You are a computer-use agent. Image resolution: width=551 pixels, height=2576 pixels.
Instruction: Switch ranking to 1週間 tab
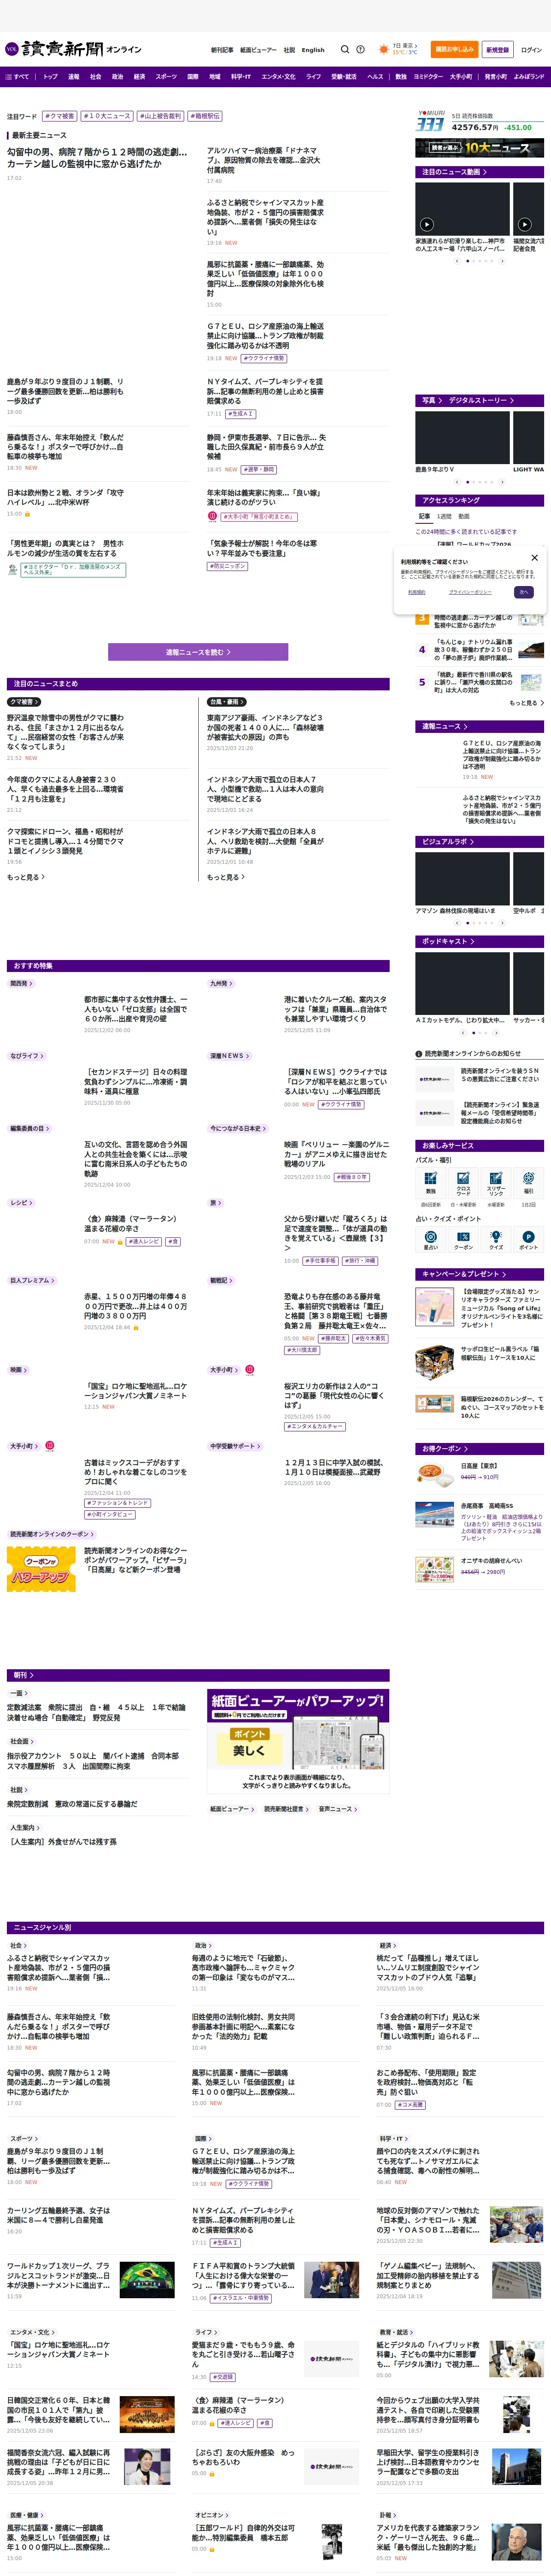(444, 517)
